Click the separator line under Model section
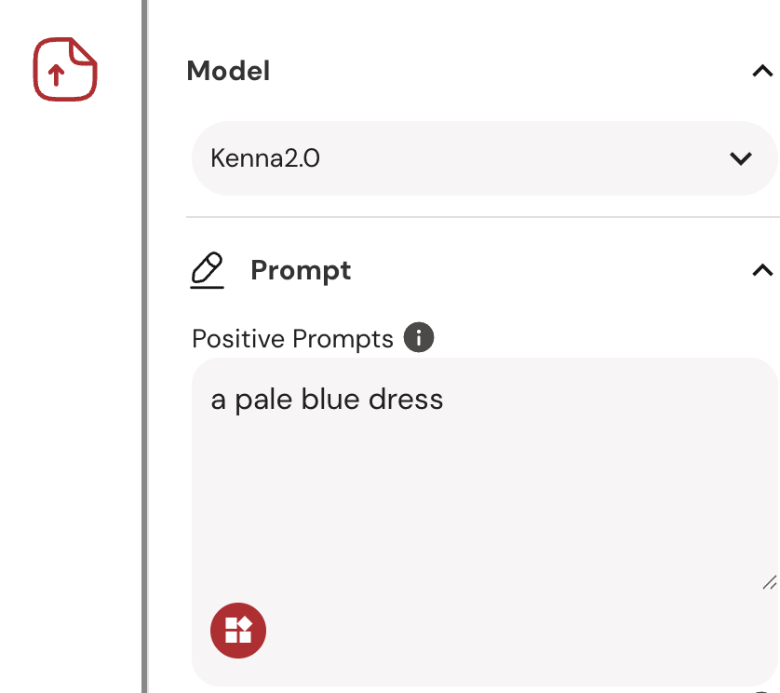The height and width of the screenshot is (693, 780). pos(482,217)
